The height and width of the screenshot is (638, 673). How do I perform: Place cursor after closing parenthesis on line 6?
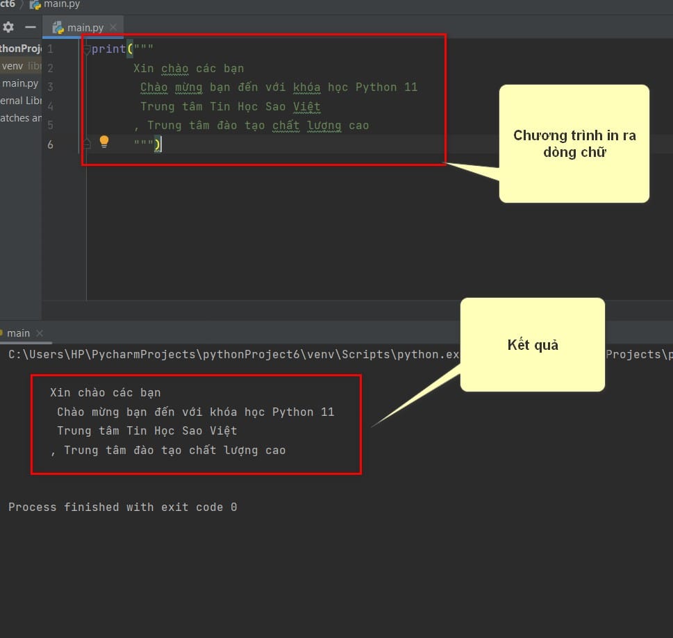[163, 144]
